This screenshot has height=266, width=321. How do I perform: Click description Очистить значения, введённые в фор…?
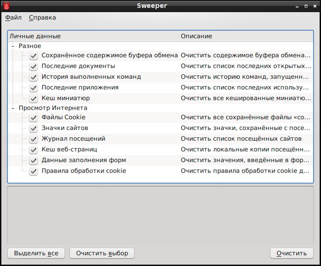(x=245, y=160)
